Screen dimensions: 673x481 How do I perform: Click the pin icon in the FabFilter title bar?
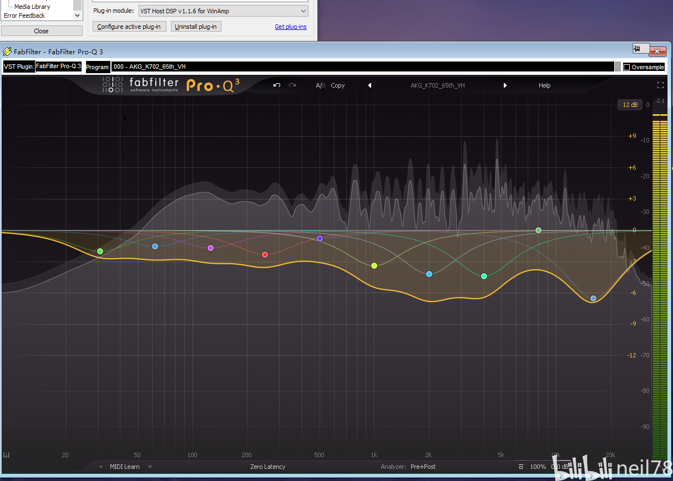click(x=637, y=50)
